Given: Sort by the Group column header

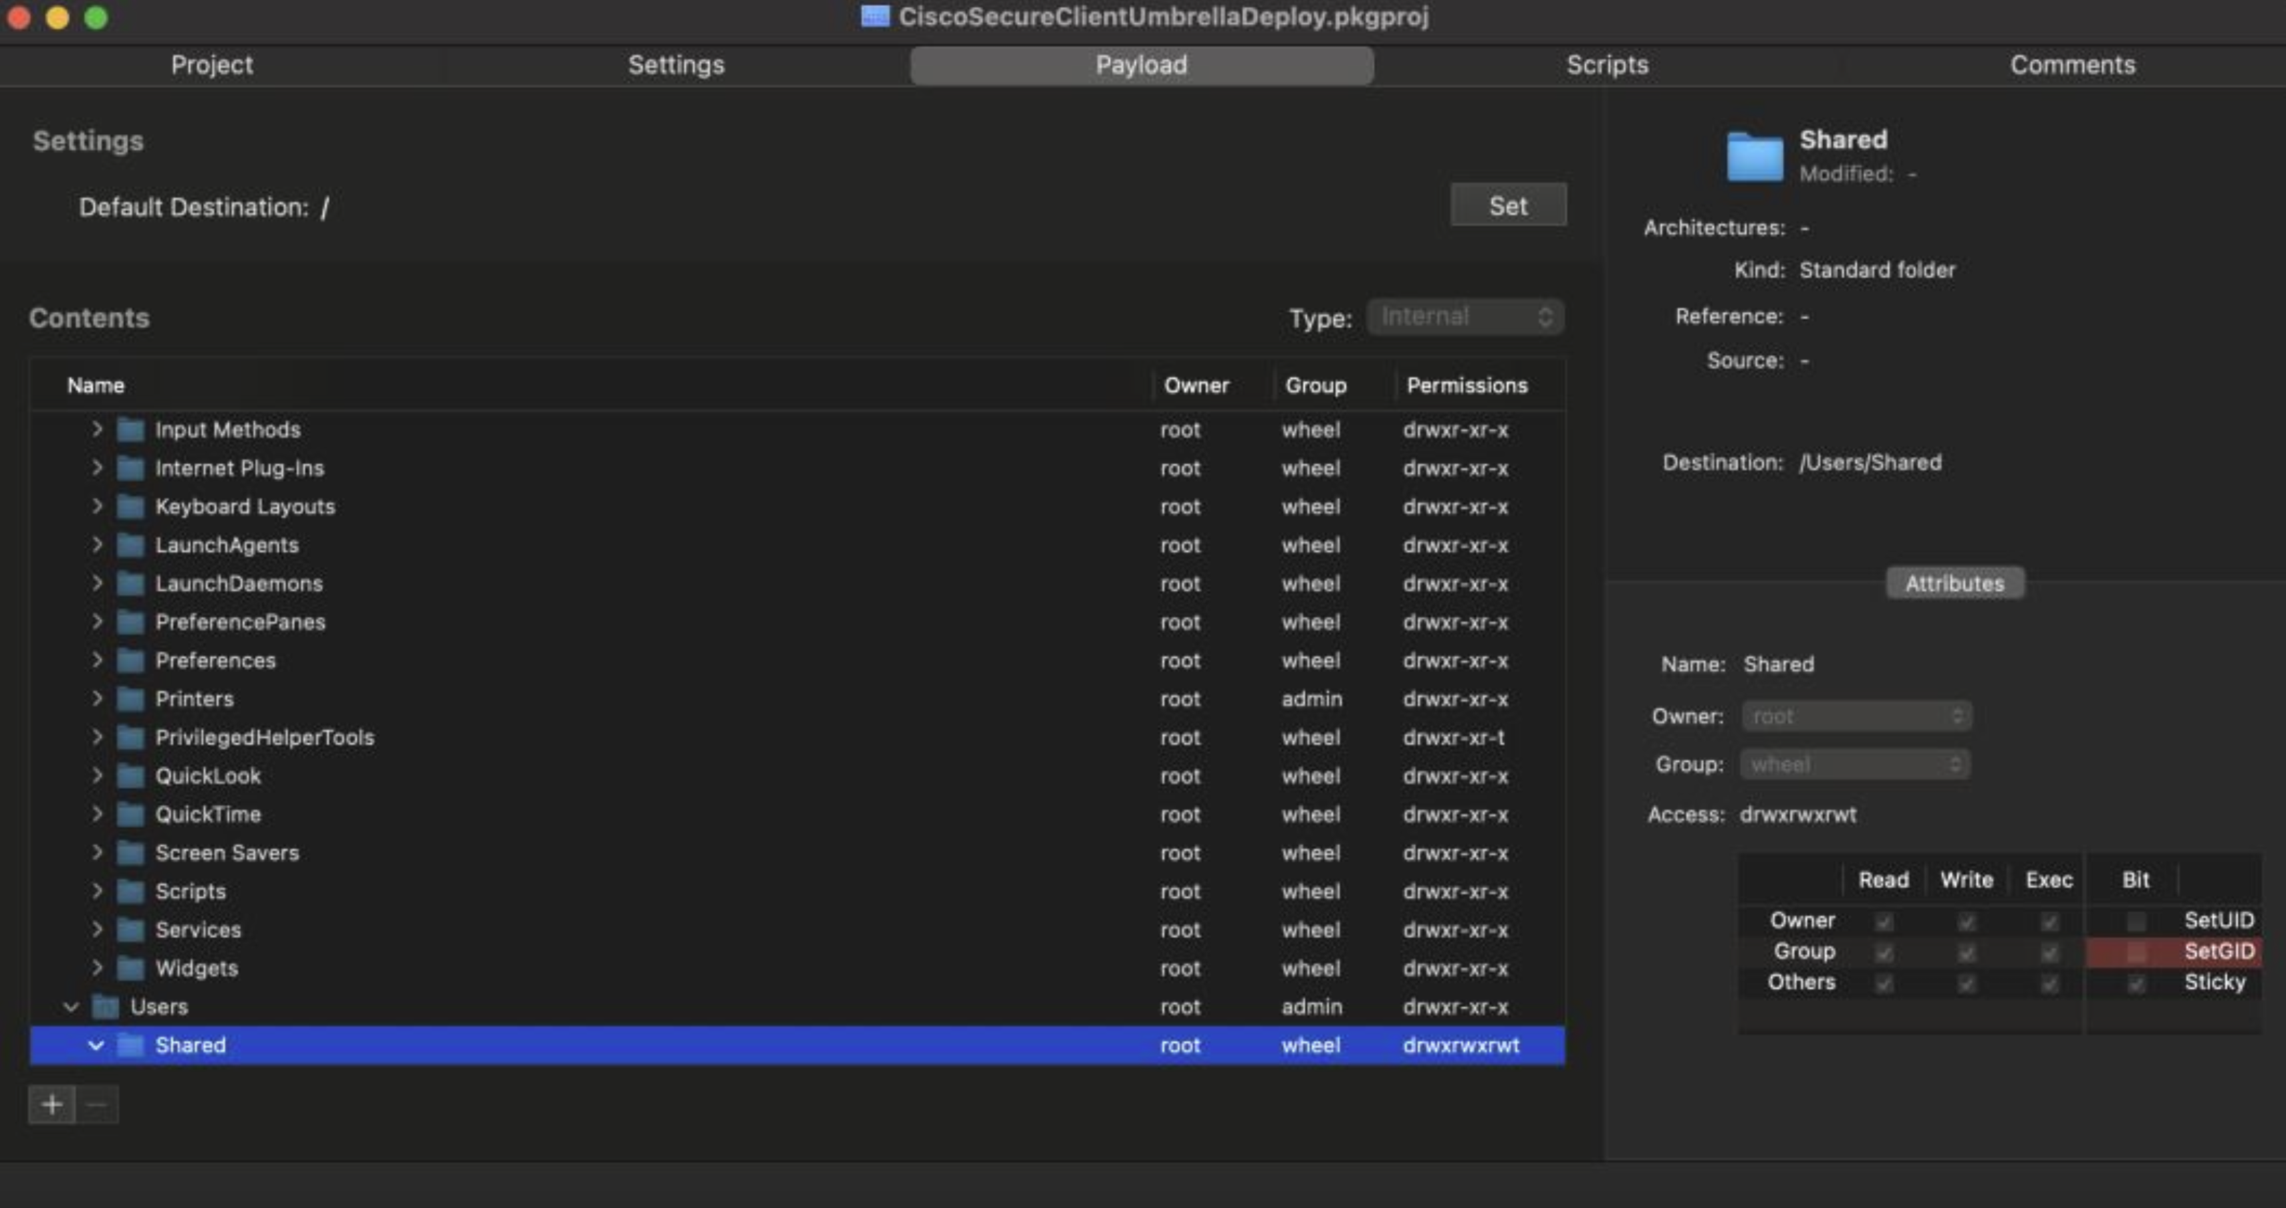Looking at the screenshot, I should pyautogui.click(x=1316, y=385).
